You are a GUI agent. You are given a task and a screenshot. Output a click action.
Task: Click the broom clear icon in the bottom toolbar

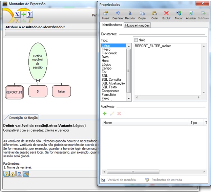point(26,174)
